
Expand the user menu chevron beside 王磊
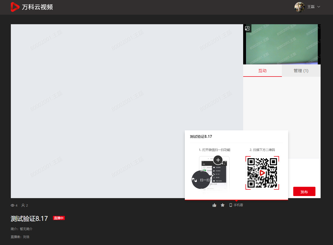tap(319, 7)
